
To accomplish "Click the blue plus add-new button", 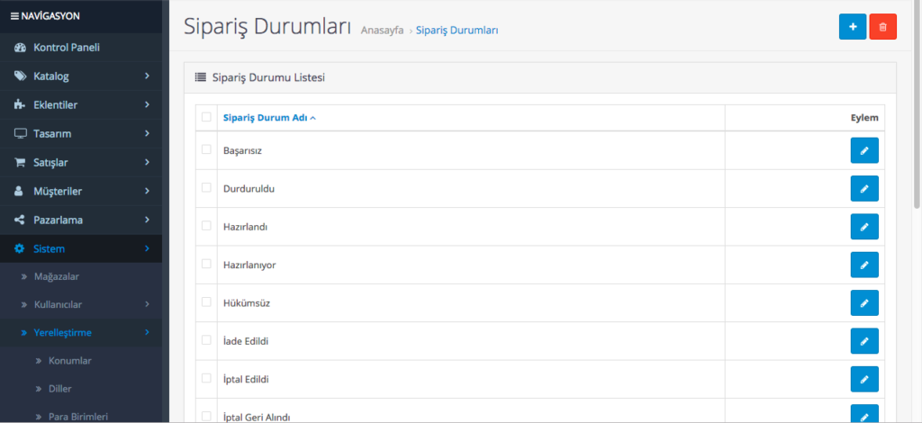I will pos(852,27).
